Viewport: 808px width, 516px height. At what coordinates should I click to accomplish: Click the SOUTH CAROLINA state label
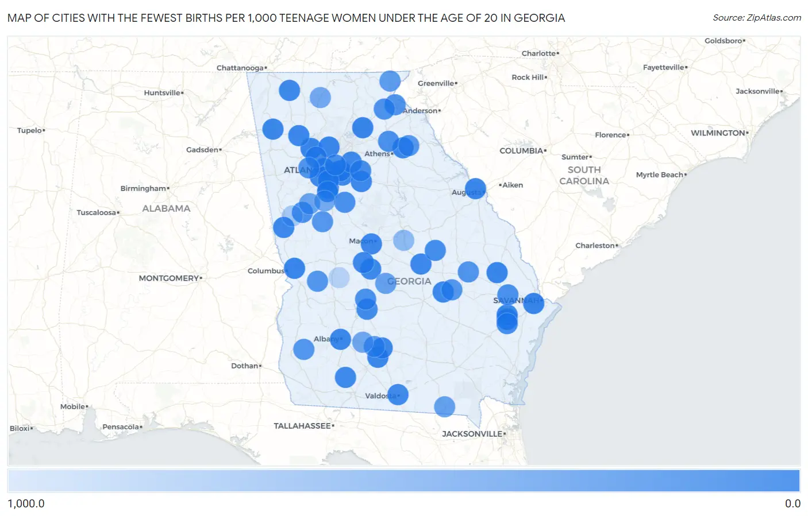(584, 175)
